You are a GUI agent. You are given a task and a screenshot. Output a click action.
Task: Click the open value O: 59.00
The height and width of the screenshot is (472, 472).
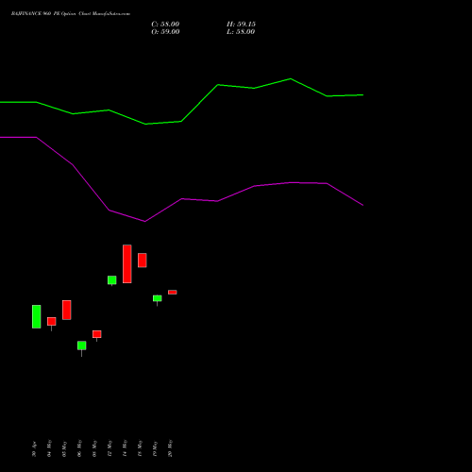165,32
